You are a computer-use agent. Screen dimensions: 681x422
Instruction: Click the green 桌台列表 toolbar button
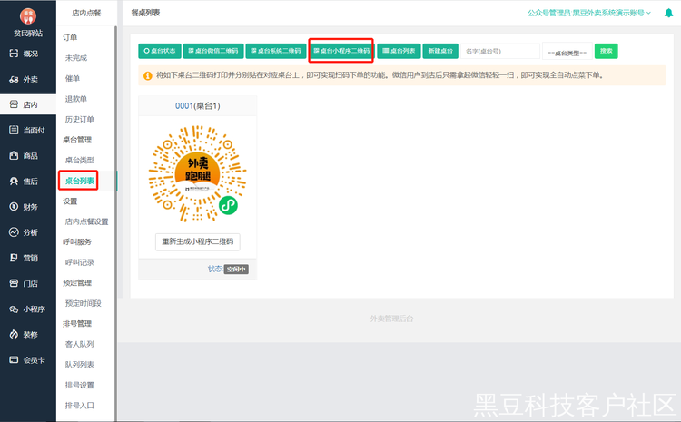click(x=399, y=51)
